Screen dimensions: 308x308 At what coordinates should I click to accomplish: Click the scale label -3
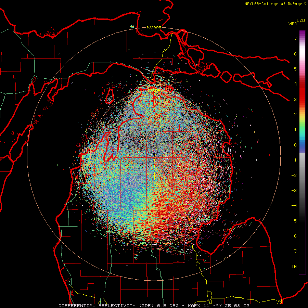294,191
